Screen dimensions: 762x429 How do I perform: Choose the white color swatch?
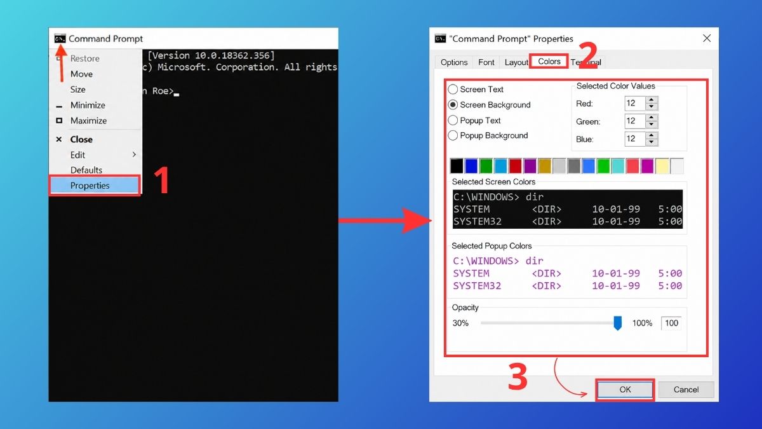coord(677,166)
